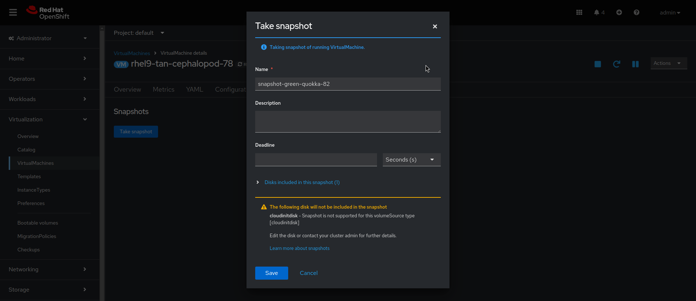The image size is (696, 301).
Task: Click the stop VM square icon
Action: pyautogui.click(x=597, y=64)
